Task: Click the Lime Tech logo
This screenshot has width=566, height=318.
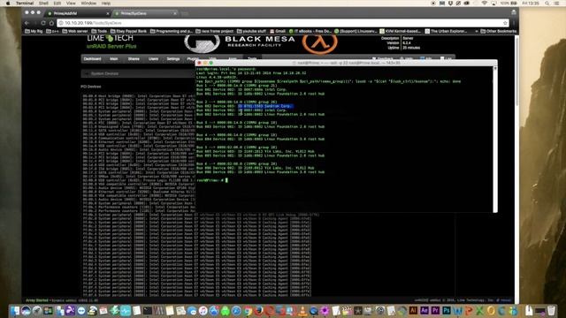Action: [x=110, y=38]
